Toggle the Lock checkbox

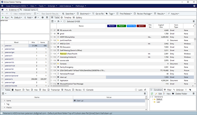pyautogui.click(x=136, y=90)
